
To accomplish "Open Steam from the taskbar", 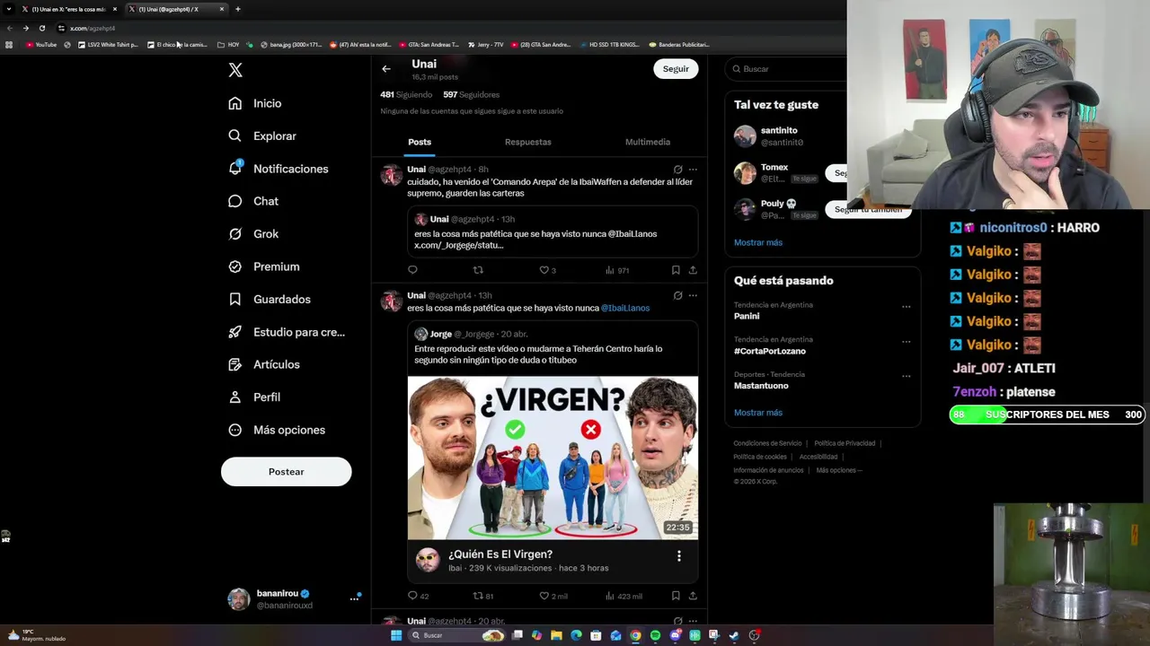I will (x=734, y=635).
